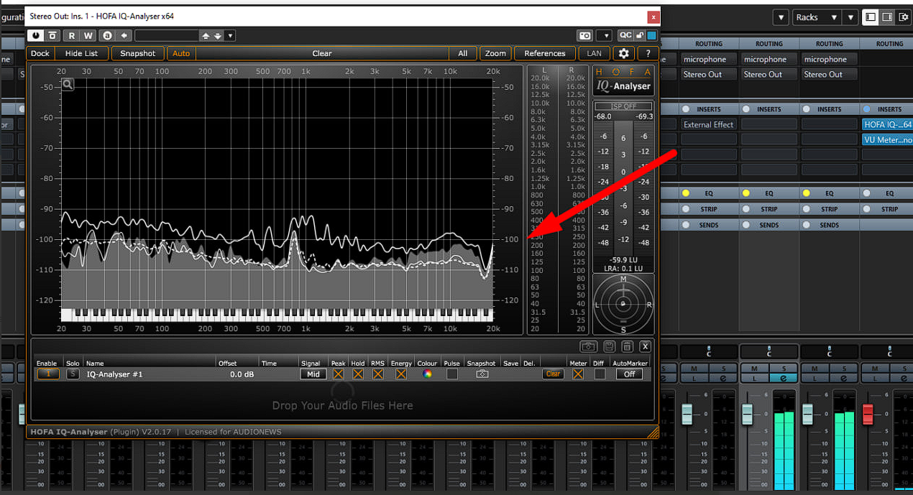The width and height of the screenshot is (913, 495).
Task: Click the magnifier zoom icon in spectrum
Action: [68, 85]
